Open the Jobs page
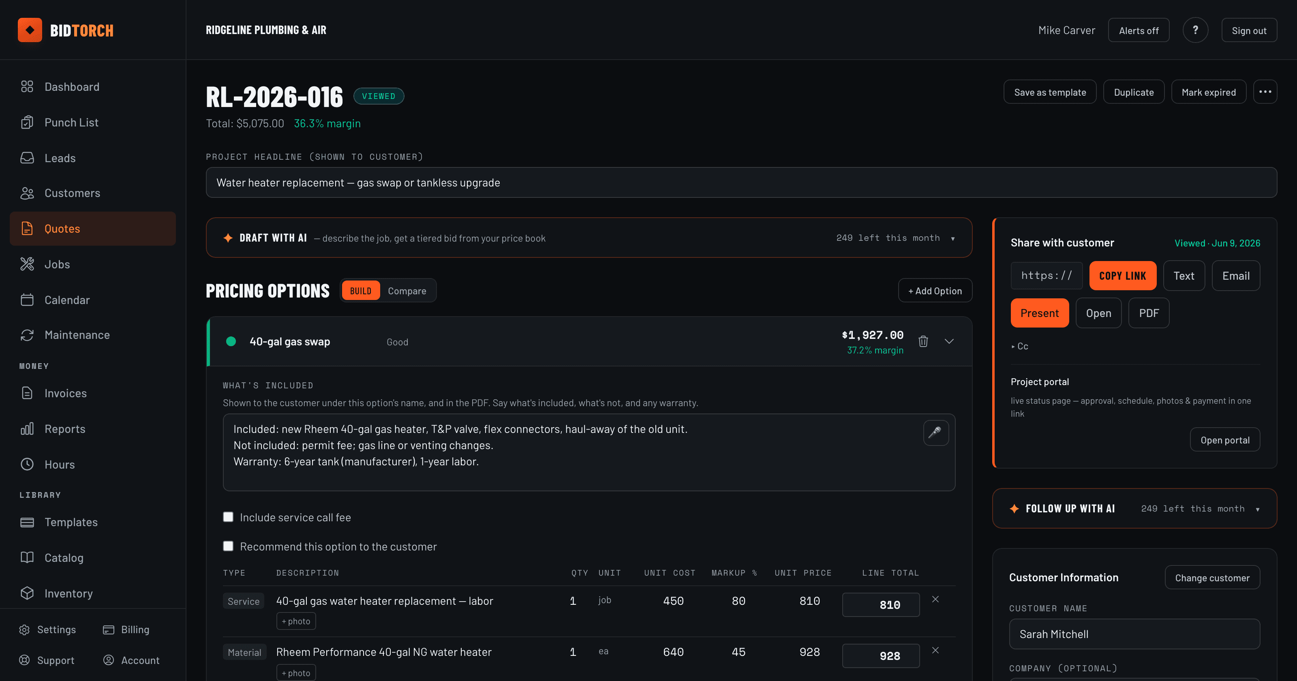 (93, 264)
